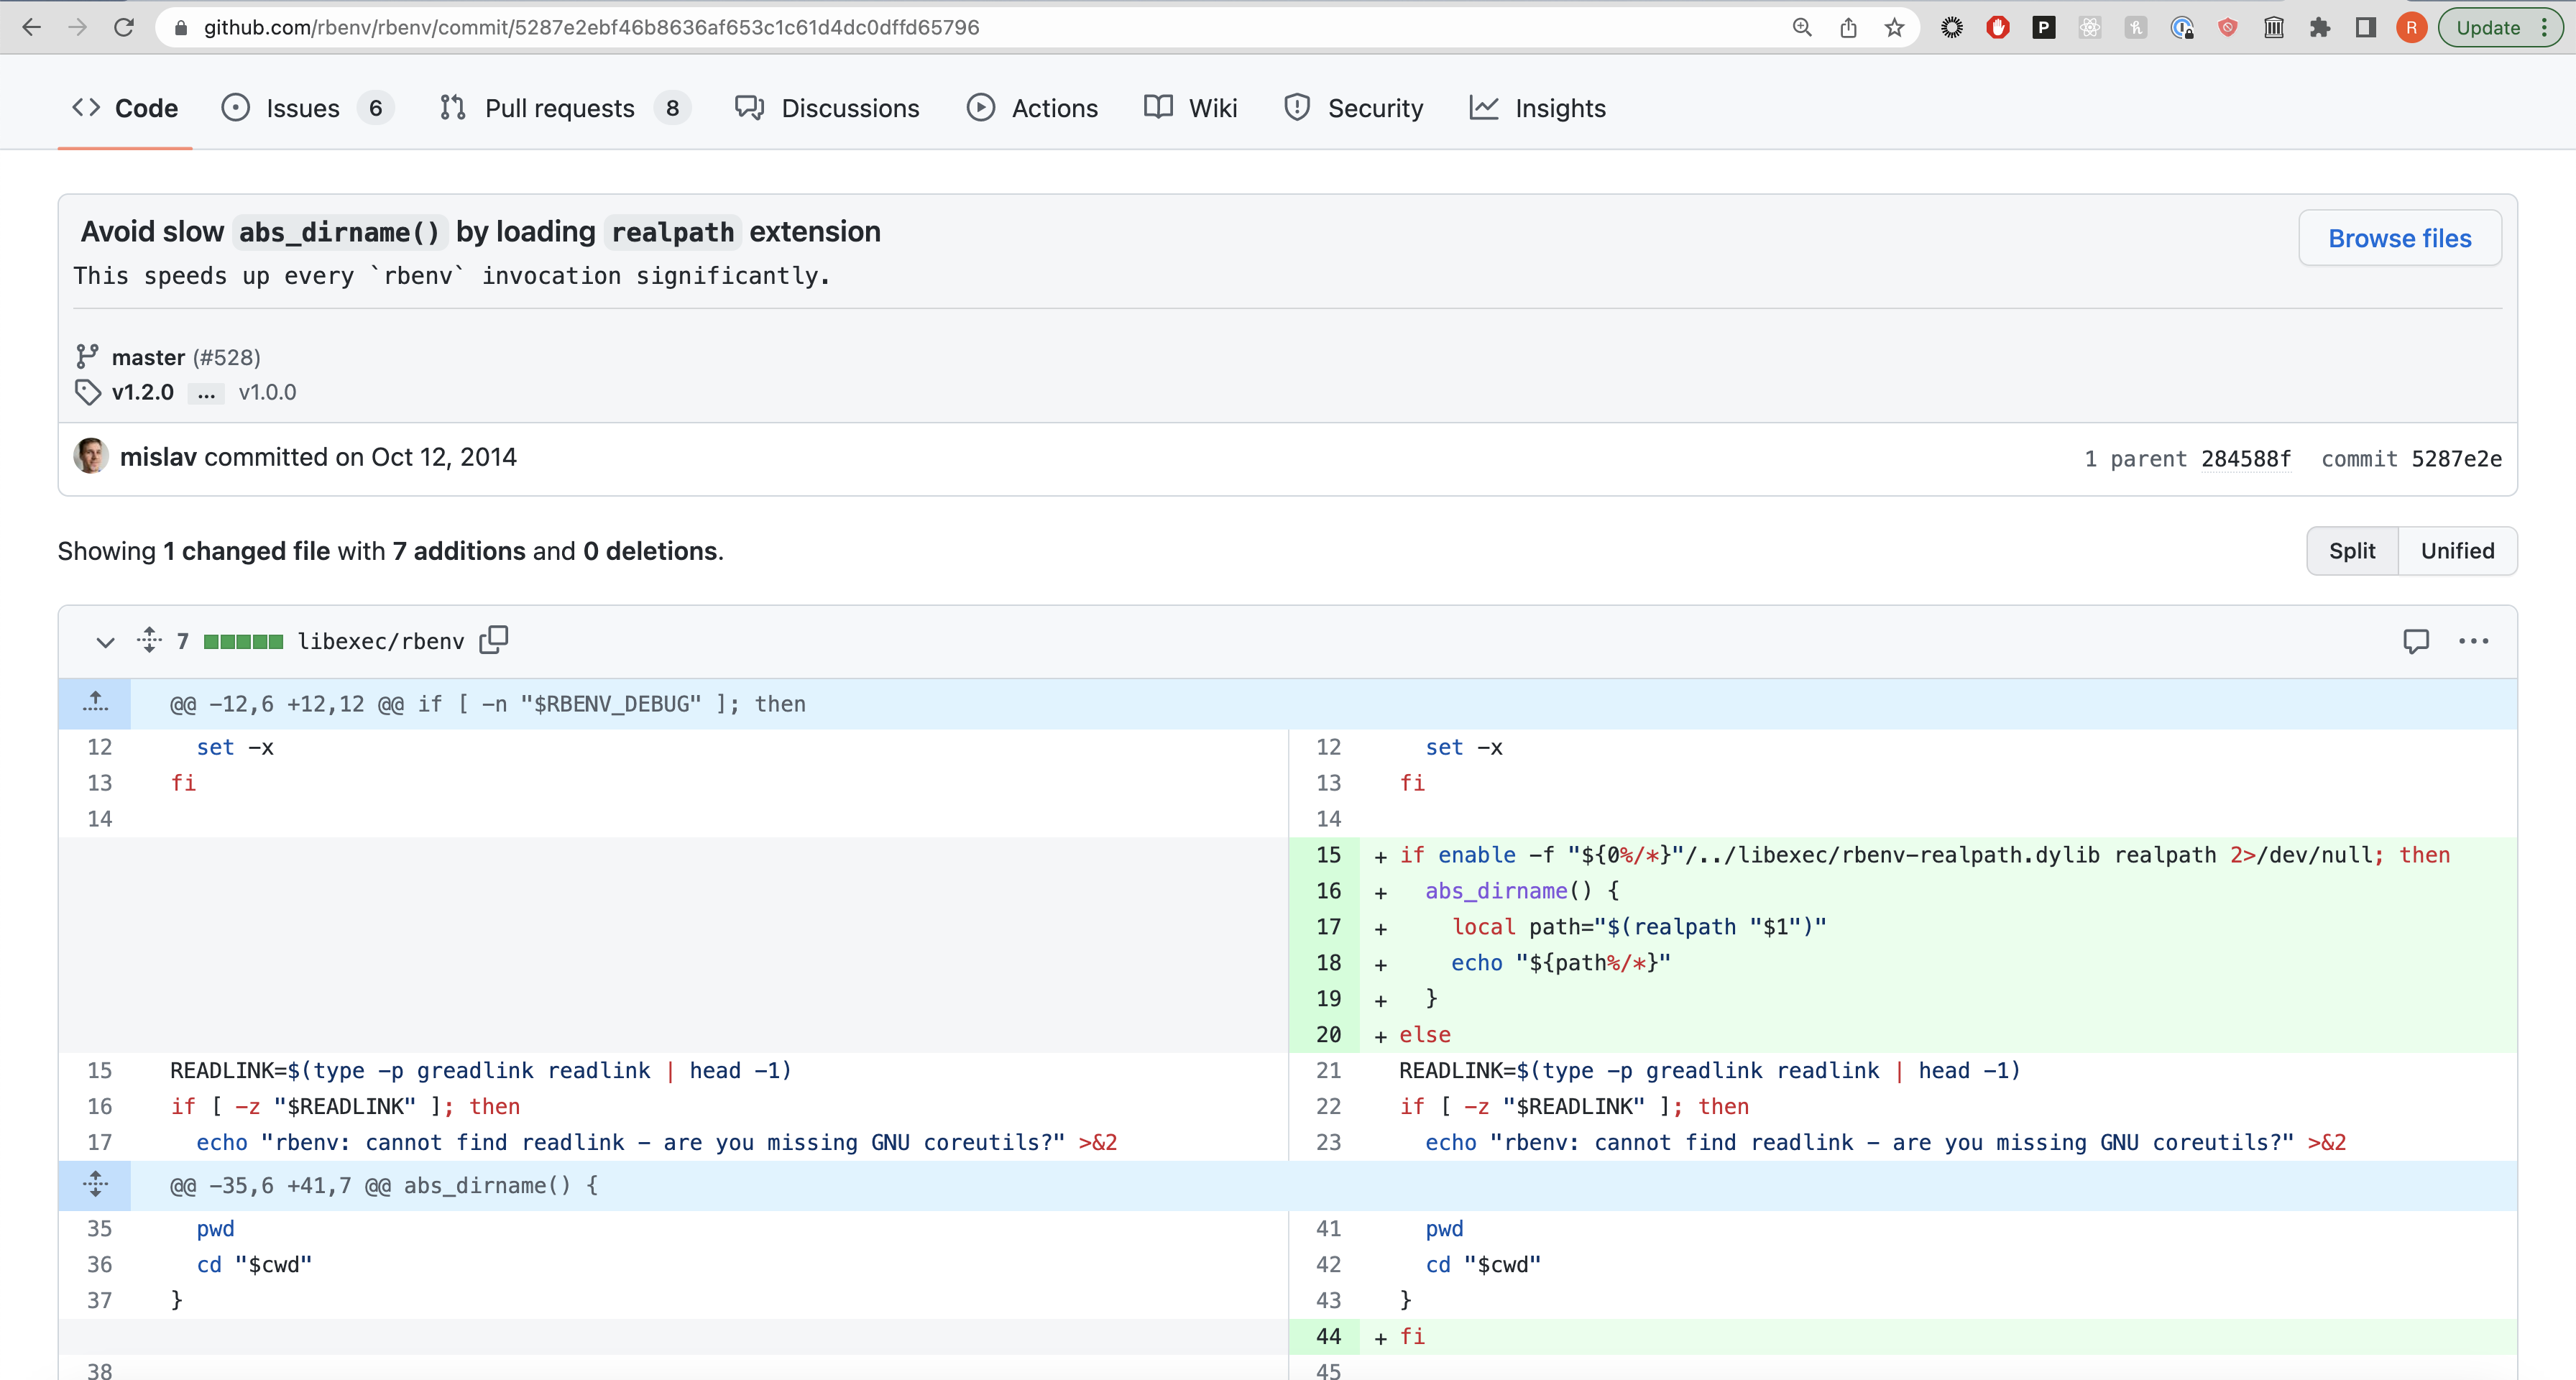Collapse the libexec/rbenv file diff
2576x1380 pixels.
tap(105, 641)
